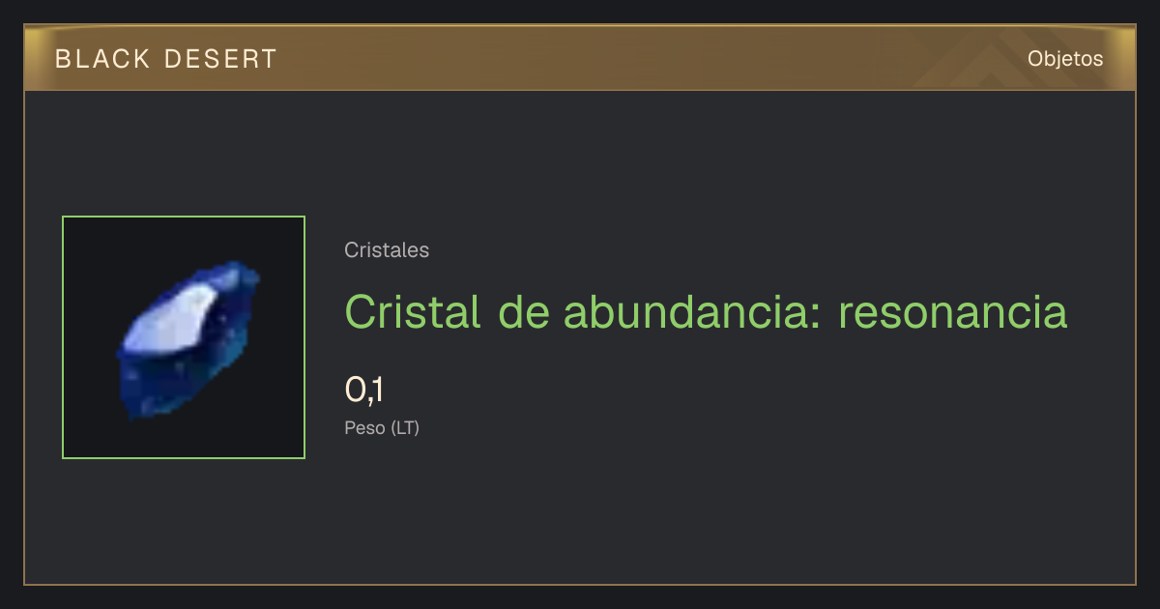Click the Peso (LT) label
Image resolution: width=1160 pixels, height=609 pixels.
tap(382, 427)
